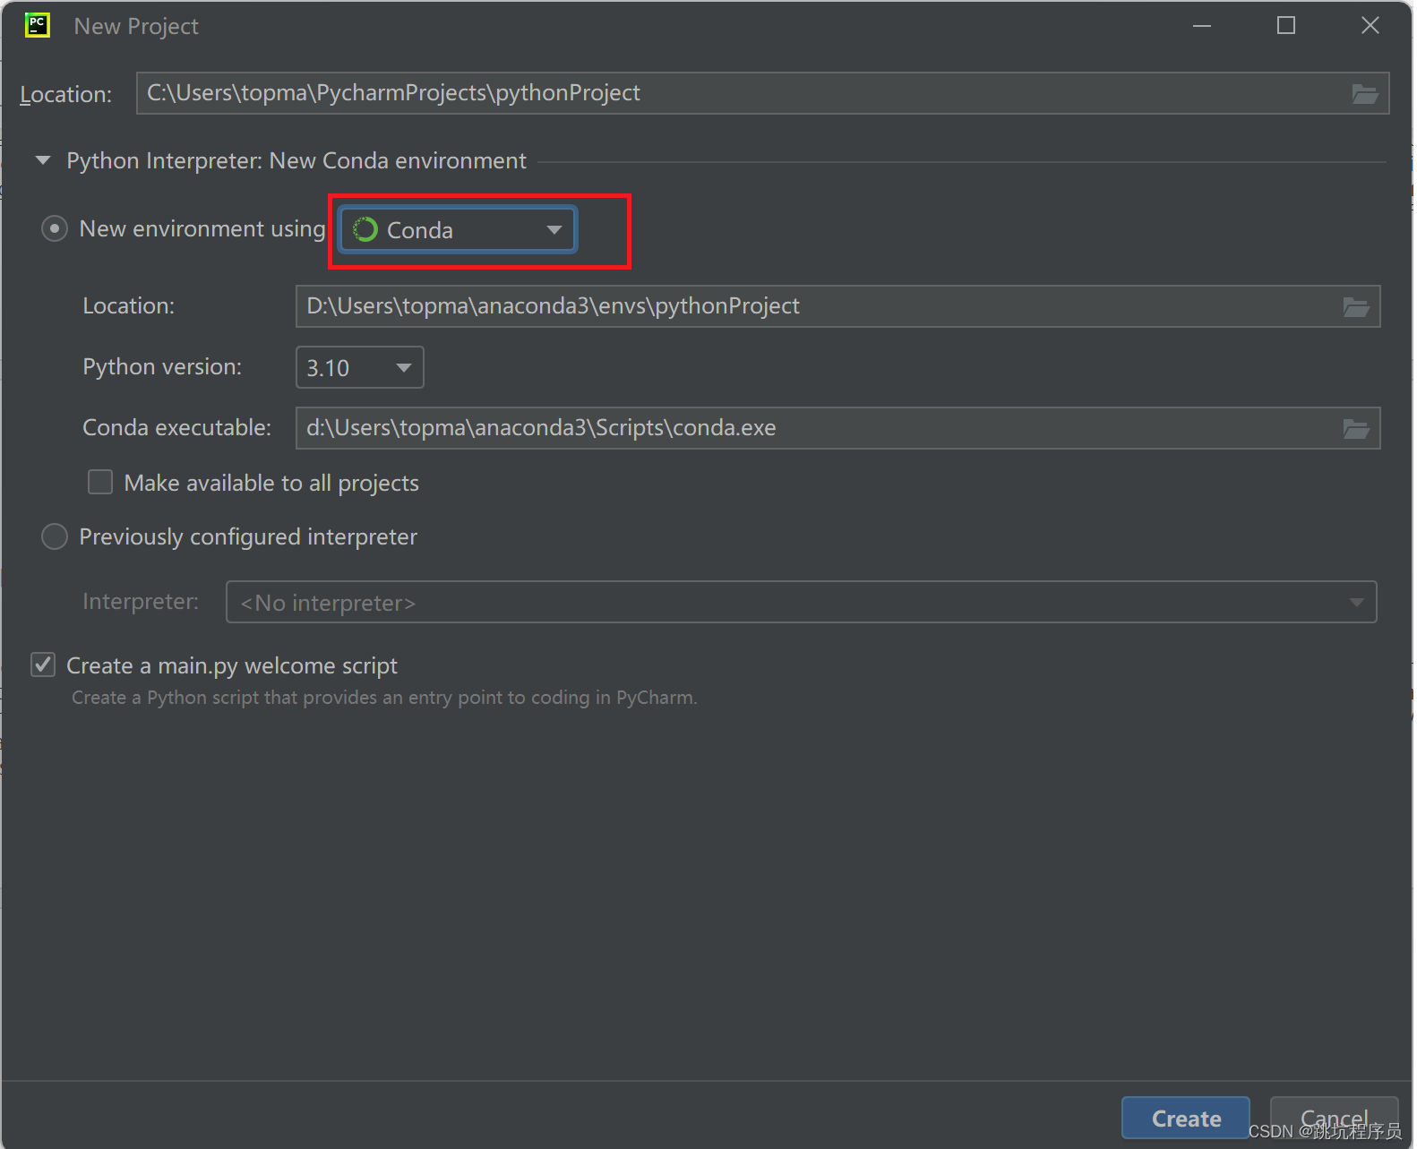
Task: Open folder browser for environment location
Action: (1356, 307)
